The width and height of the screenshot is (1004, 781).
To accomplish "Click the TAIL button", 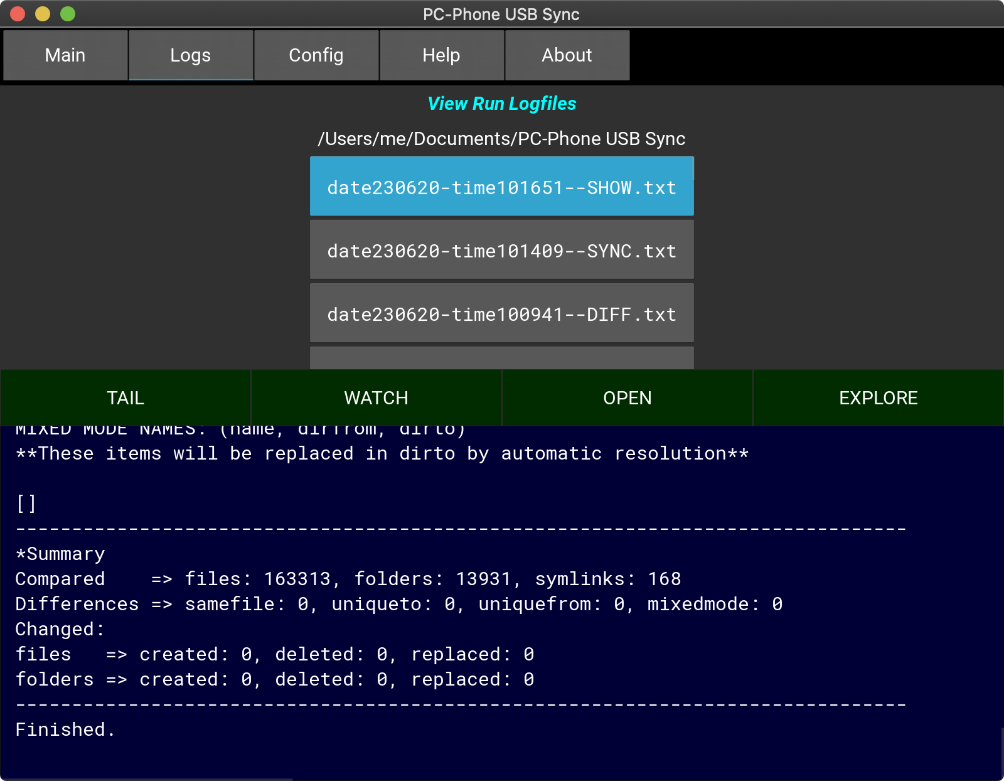I will (125, 397).
